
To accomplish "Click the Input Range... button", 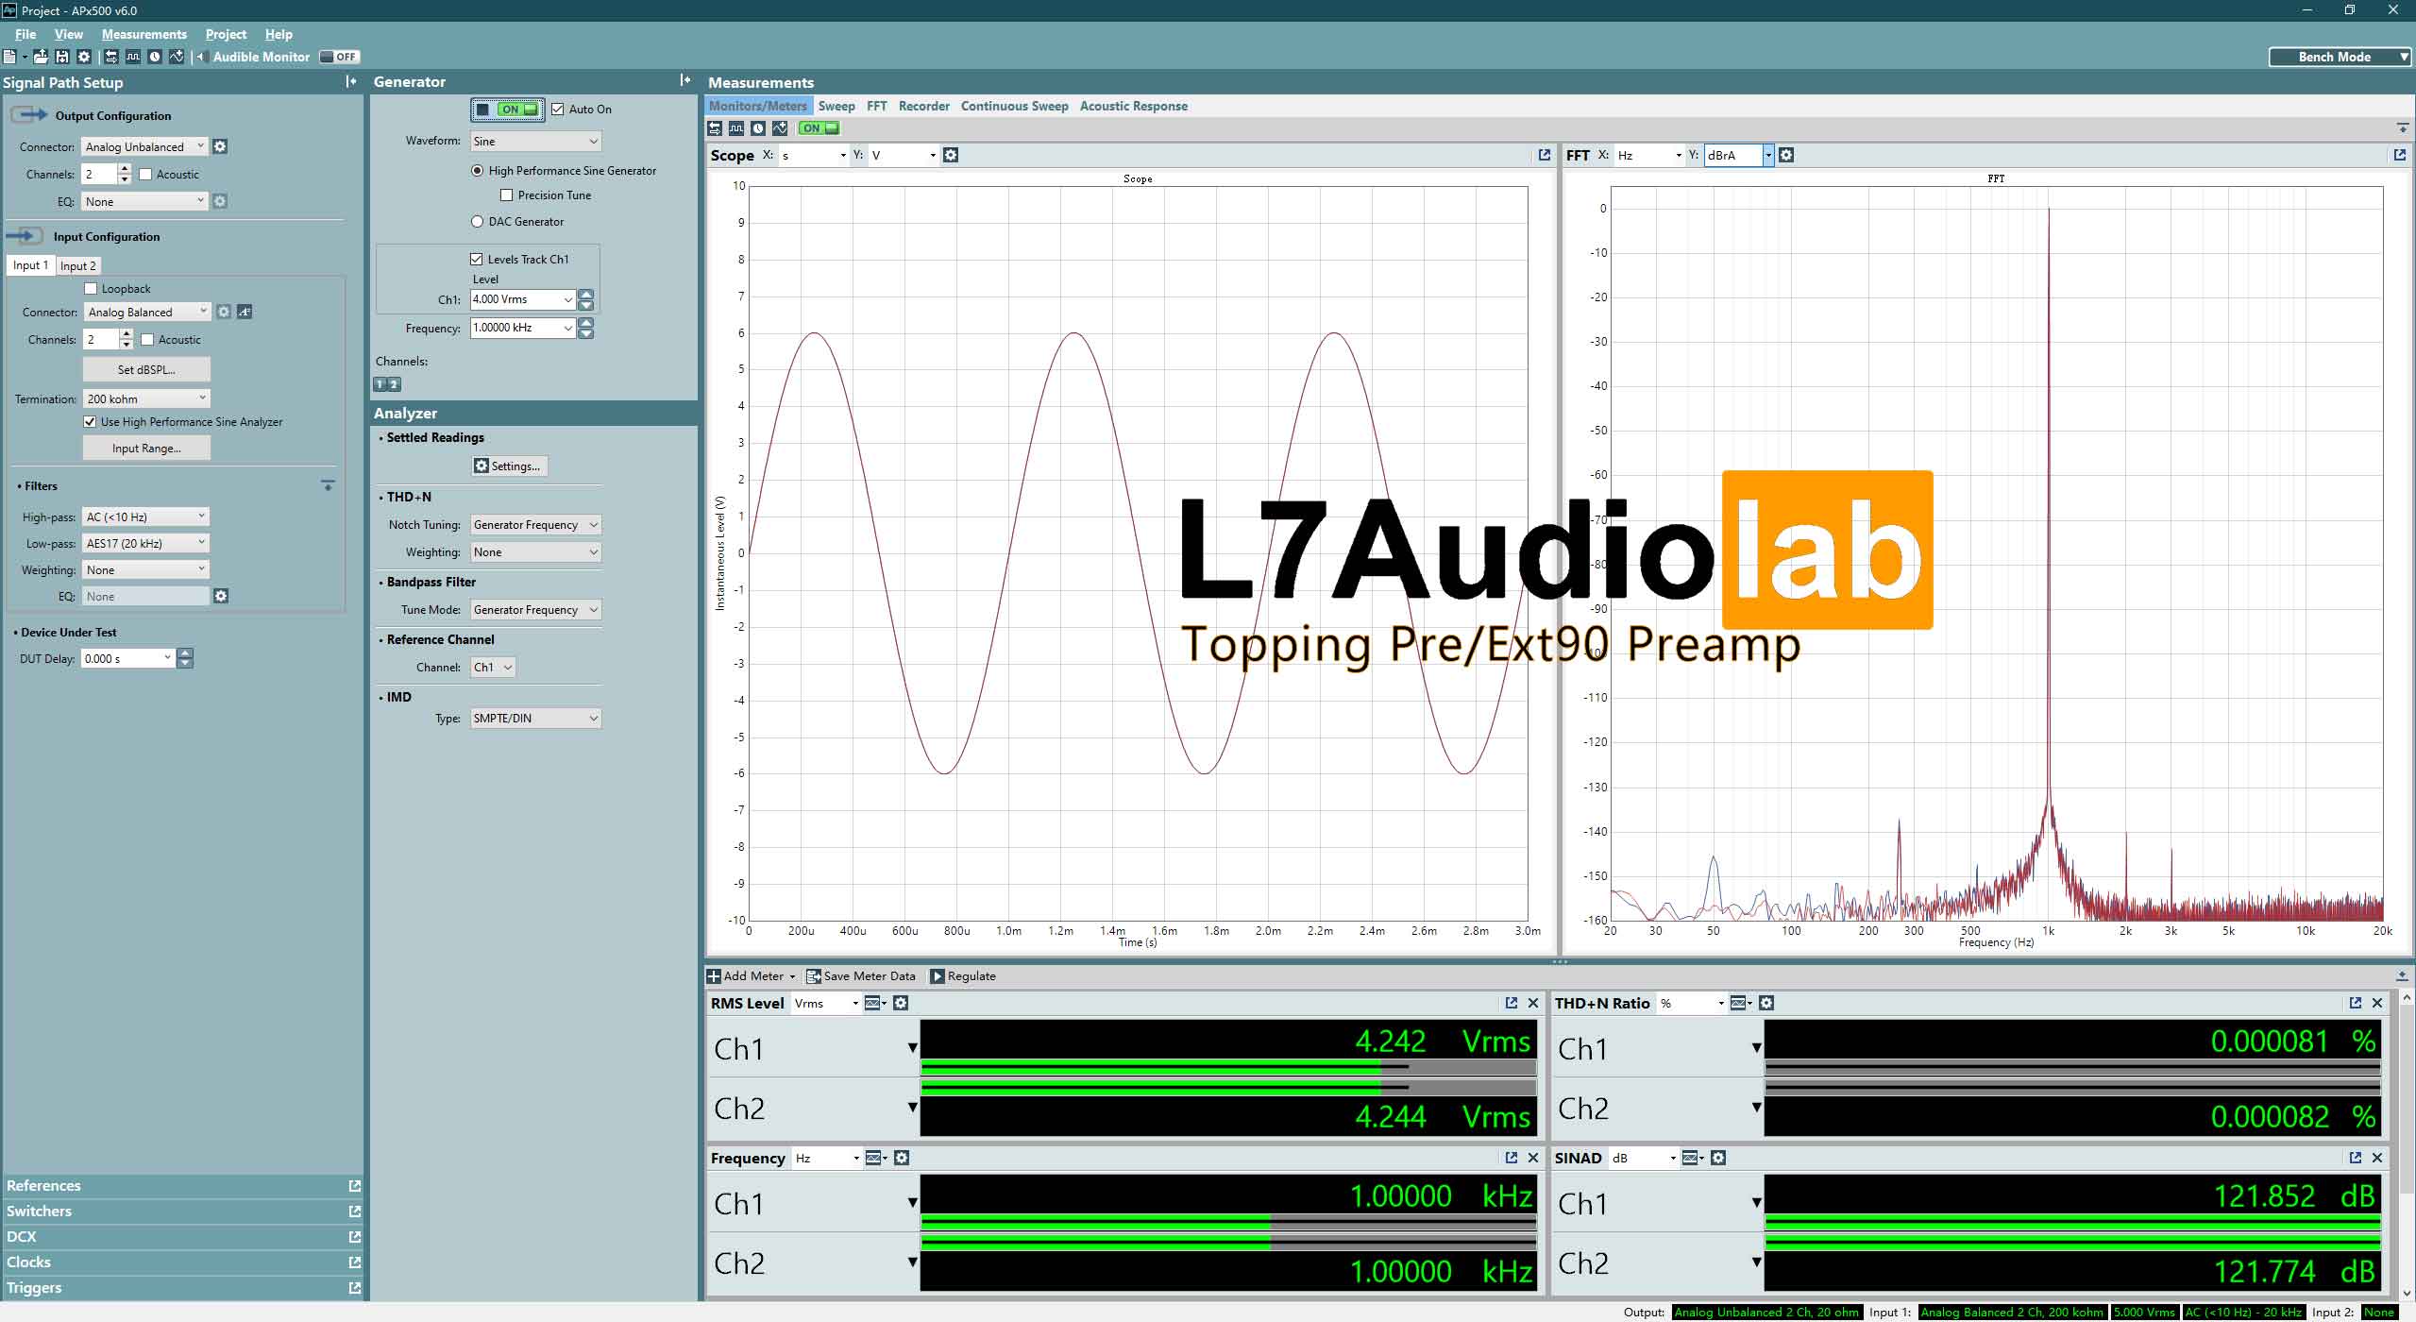I will (146, 449).
